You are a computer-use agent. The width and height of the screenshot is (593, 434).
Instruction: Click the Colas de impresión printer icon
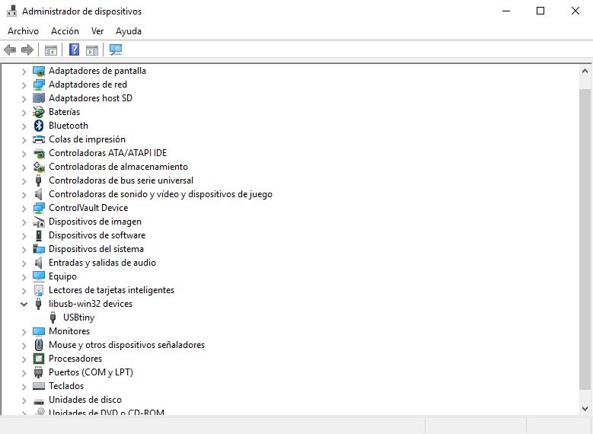[39, 139]
